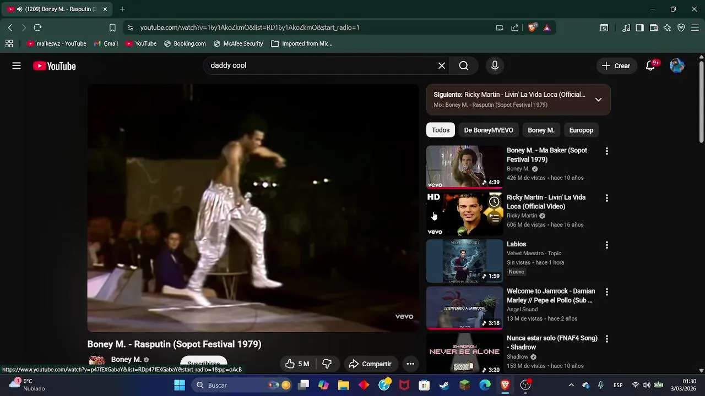705x396 pixels.
Task: Mute the Boney M. tab audio icon
Action: point(20,9)
